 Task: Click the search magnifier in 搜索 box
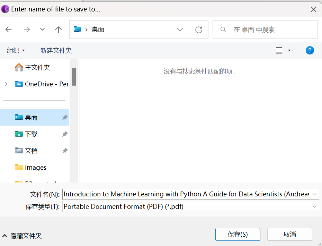(223, 29)
